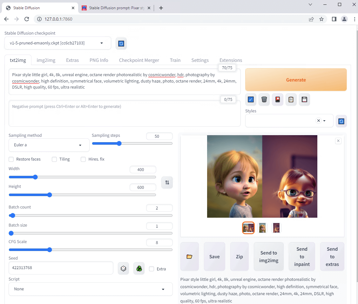Refresh the Stable Diffusion checkpoint list
This screenshot has width=358, height=304.
click(121, 43)
